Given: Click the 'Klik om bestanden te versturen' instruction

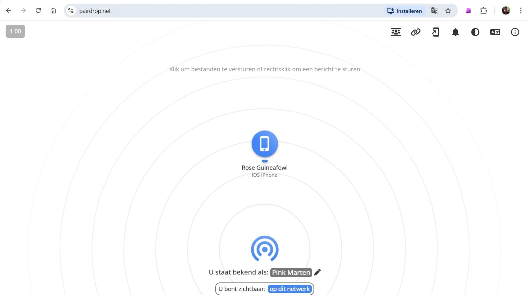Looking at the screenshot, I should tap(264, 69).
